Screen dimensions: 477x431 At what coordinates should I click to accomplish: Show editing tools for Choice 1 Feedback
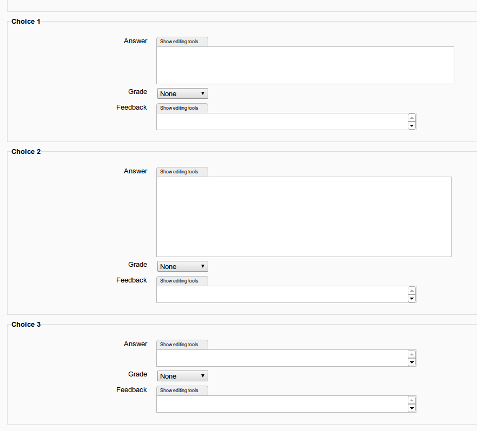point(182,108)
